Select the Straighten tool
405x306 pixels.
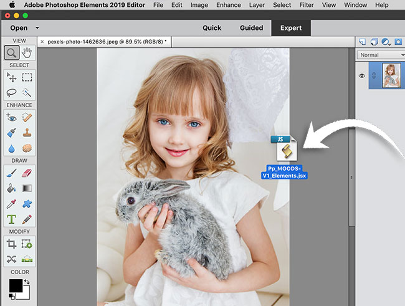(27, 259)
